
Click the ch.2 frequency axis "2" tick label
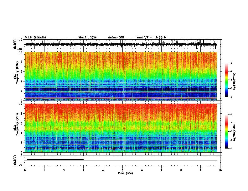tap(22, 143)
